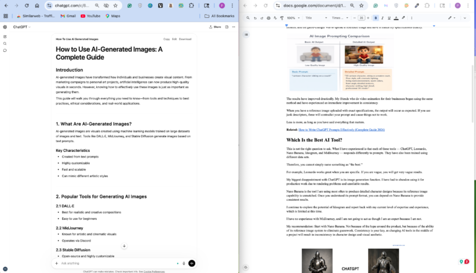Viewport: 476px width, 273px height.
Task: Search the menus in Google Docs toolbar
Action: (248, 18)
